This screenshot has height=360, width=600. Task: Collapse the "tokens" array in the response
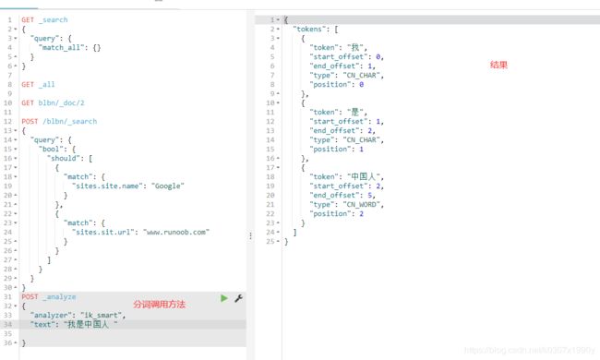click(278, 29)
